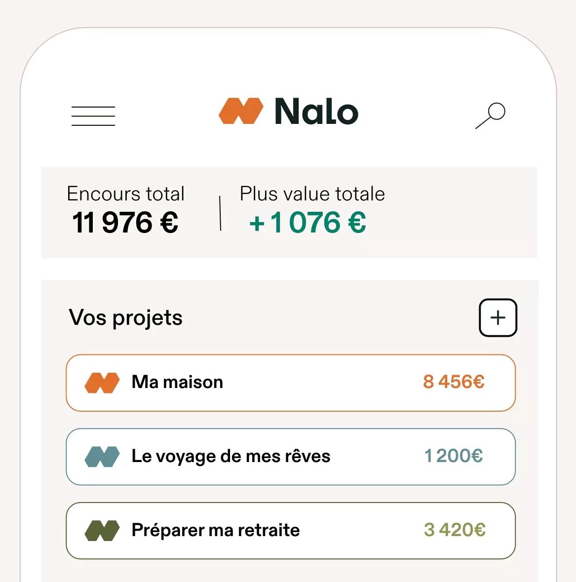Add a new project with plus icon
The height and width of the screenshot is (582, 576).
pos(498,318)
